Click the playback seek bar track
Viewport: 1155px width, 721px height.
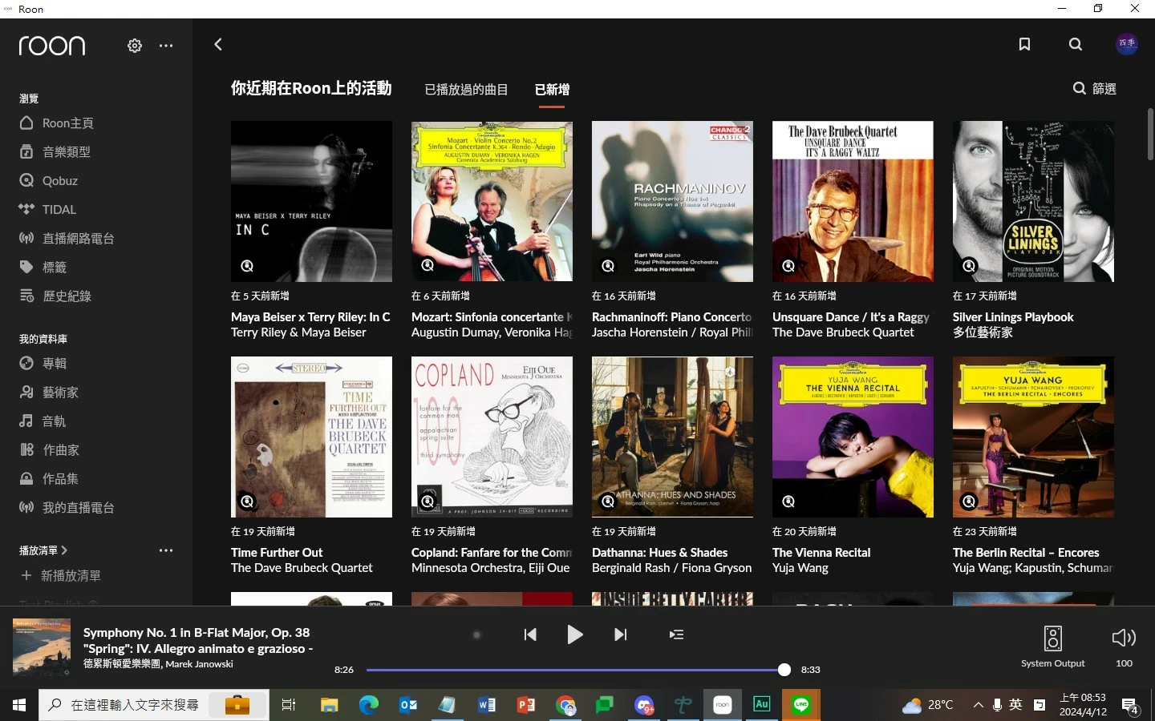575,670
